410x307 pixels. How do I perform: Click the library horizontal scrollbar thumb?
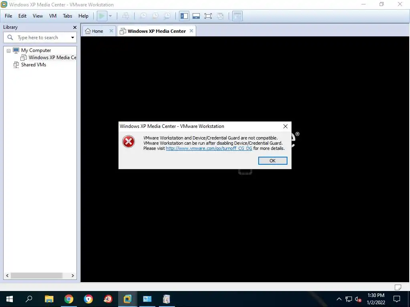[36, 276]
